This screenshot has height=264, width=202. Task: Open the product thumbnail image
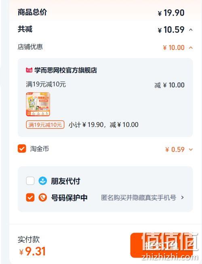38,104
